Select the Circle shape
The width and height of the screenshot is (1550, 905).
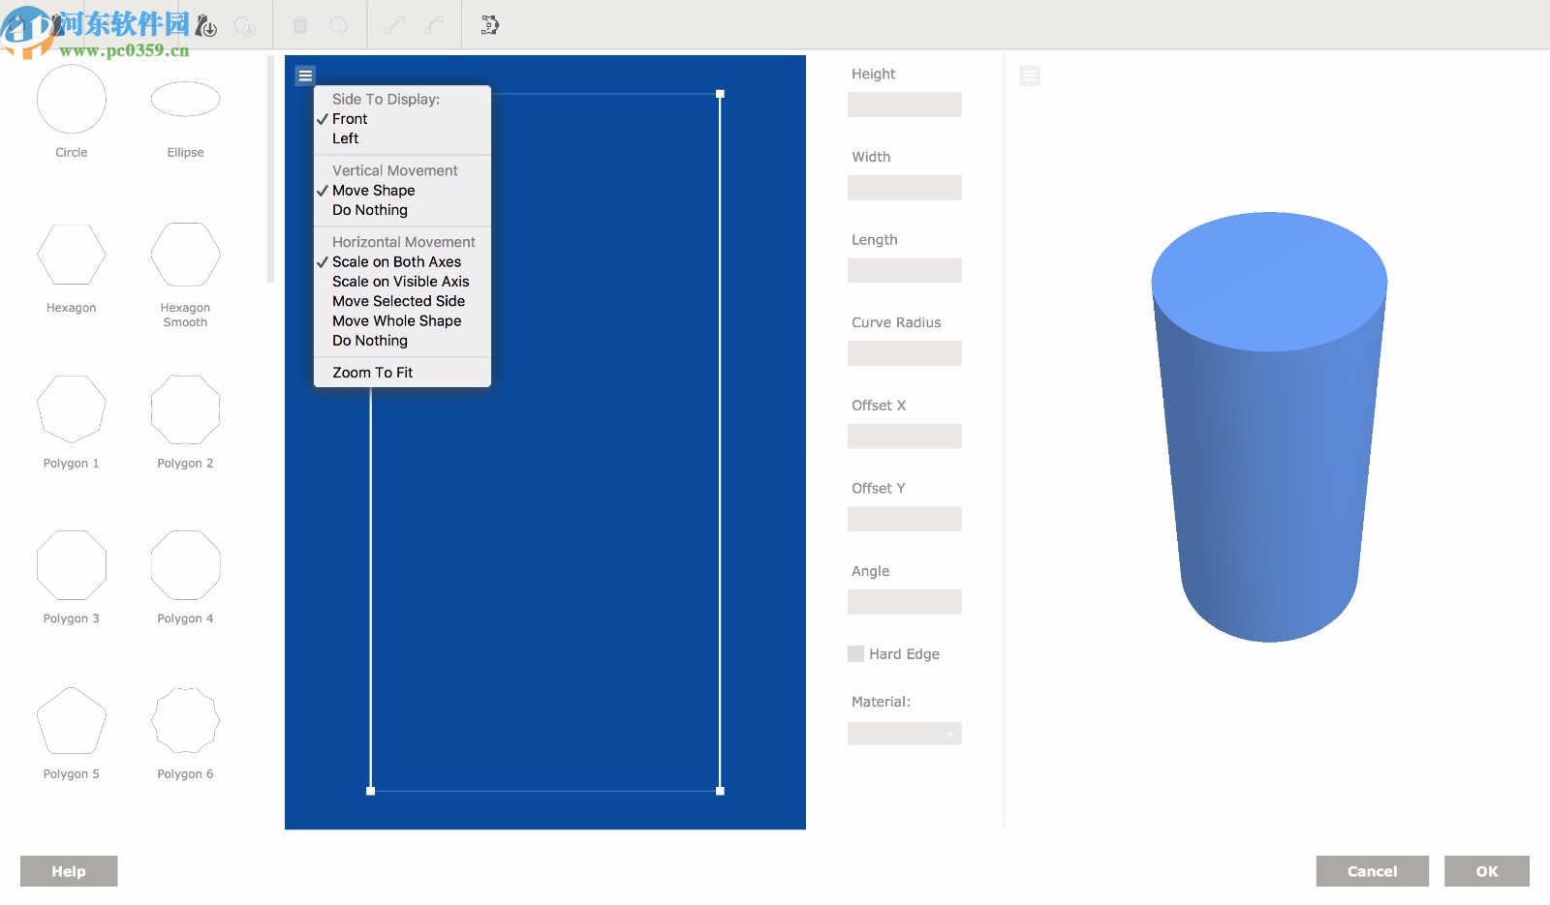click(72, 100)
